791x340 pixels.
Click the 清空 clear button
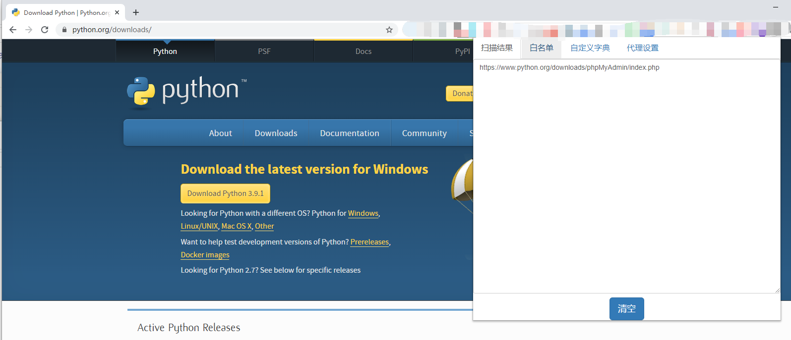coord(627,309)
